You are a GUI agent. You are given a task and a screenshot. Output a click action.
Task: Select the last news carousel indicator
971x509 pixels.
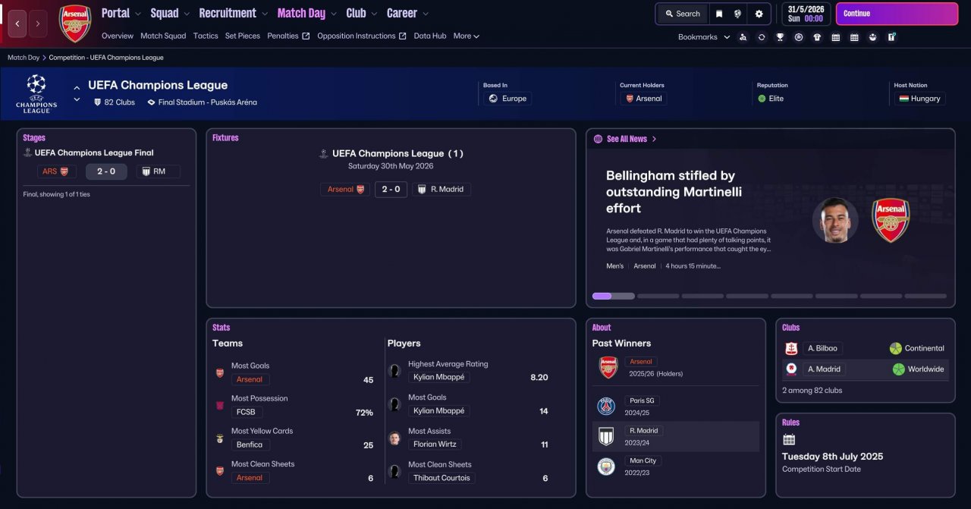(x=925, y=296)
